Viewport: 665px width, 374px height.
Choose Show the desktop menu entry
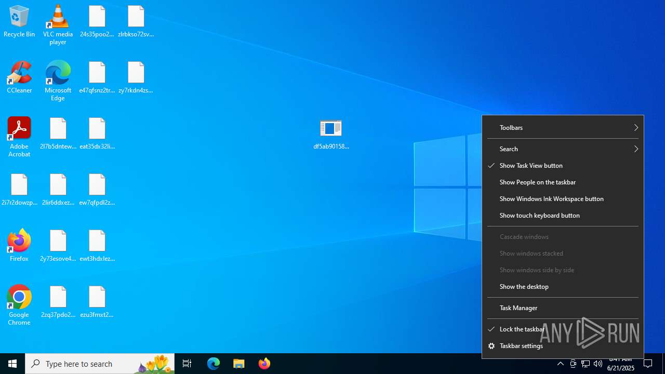click(563, 287)
